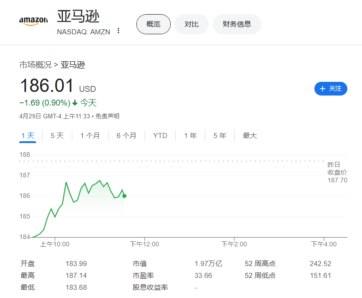Image resolution: width=362 pixels, height=298 pixels.
Task: Click the 市盈率 value 33.66
Action: (203, 276)
